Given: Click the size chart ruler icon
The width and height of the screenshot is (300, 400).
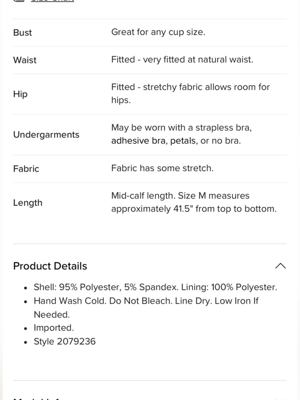Looking at the screenshot, I should pyautogui.click(x=19, y=1).
